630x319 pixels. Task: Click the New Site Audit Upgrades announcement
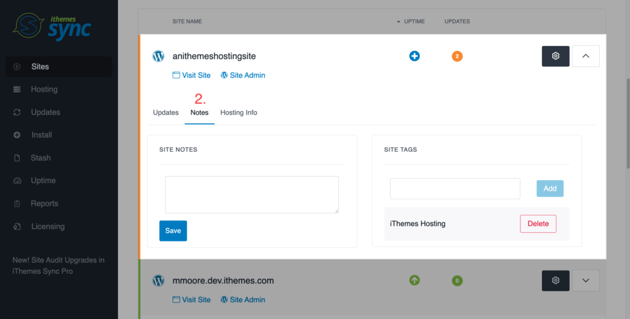58,266
